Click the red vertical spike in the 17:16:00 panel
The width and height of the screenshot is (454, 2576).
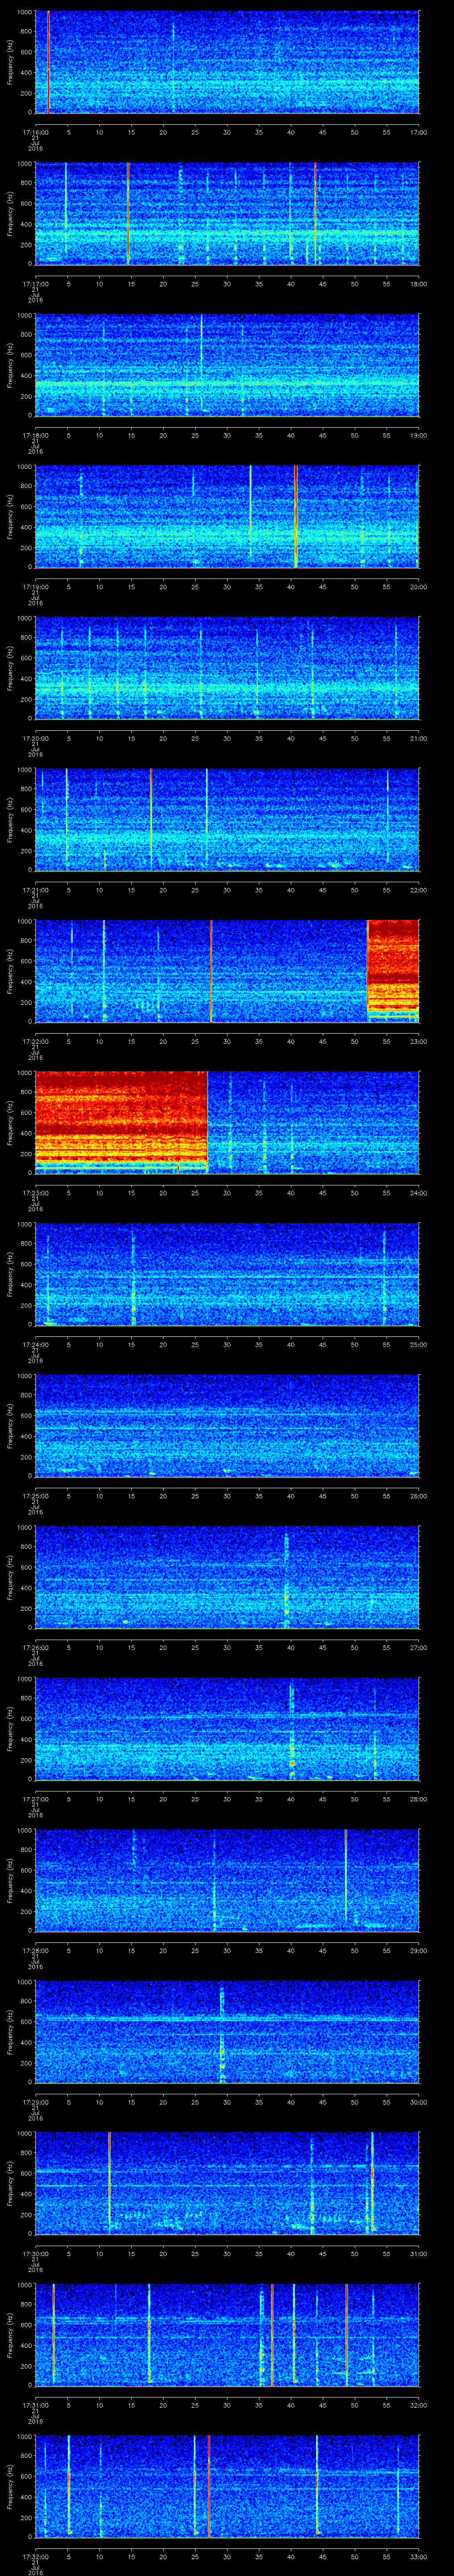[x=48, y=62]
